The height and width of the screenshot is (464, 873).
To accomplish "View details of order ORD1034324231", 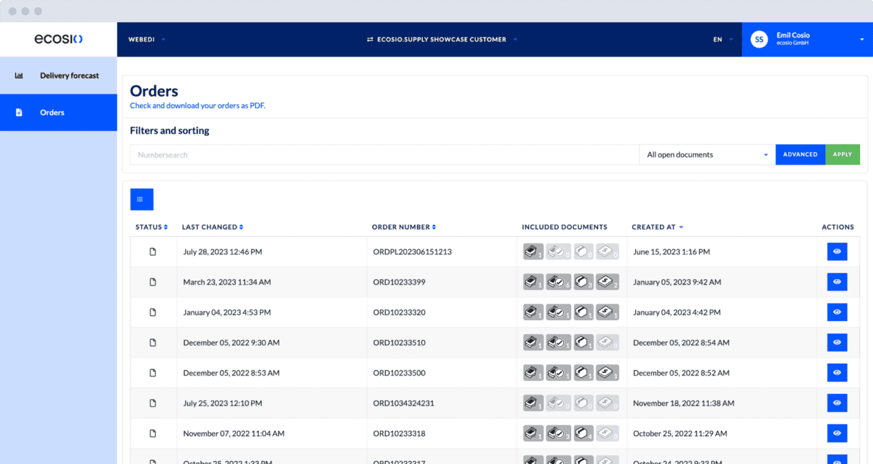I will (x=837, y=403).
